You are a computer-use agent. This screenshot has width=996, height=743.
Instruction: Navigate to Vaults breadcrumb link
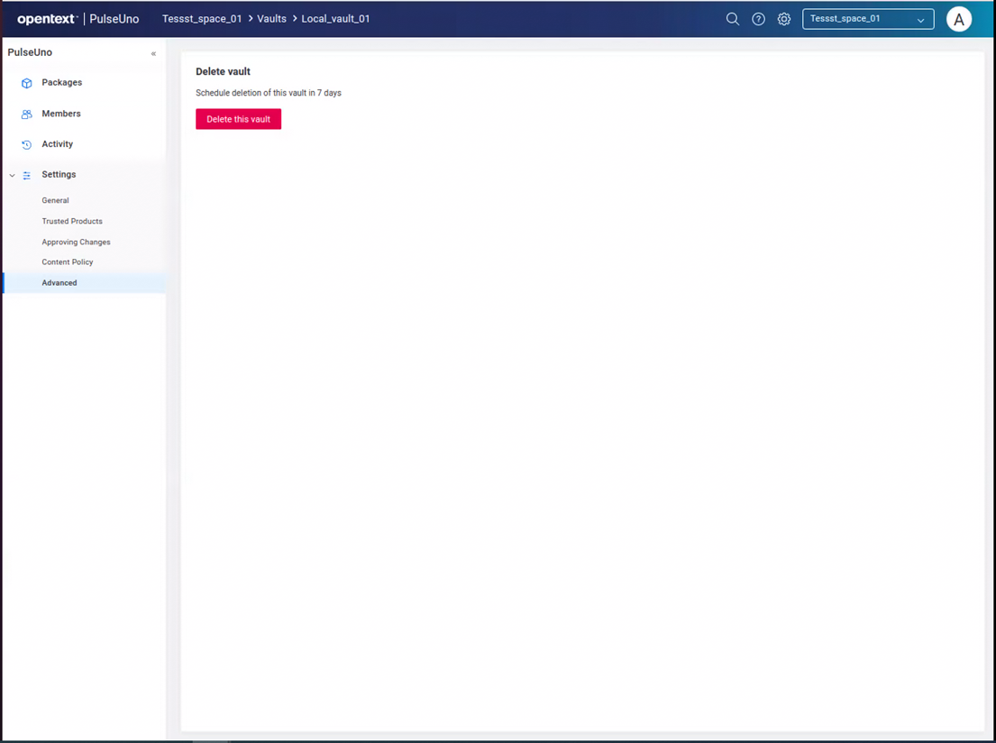point(271,19)
